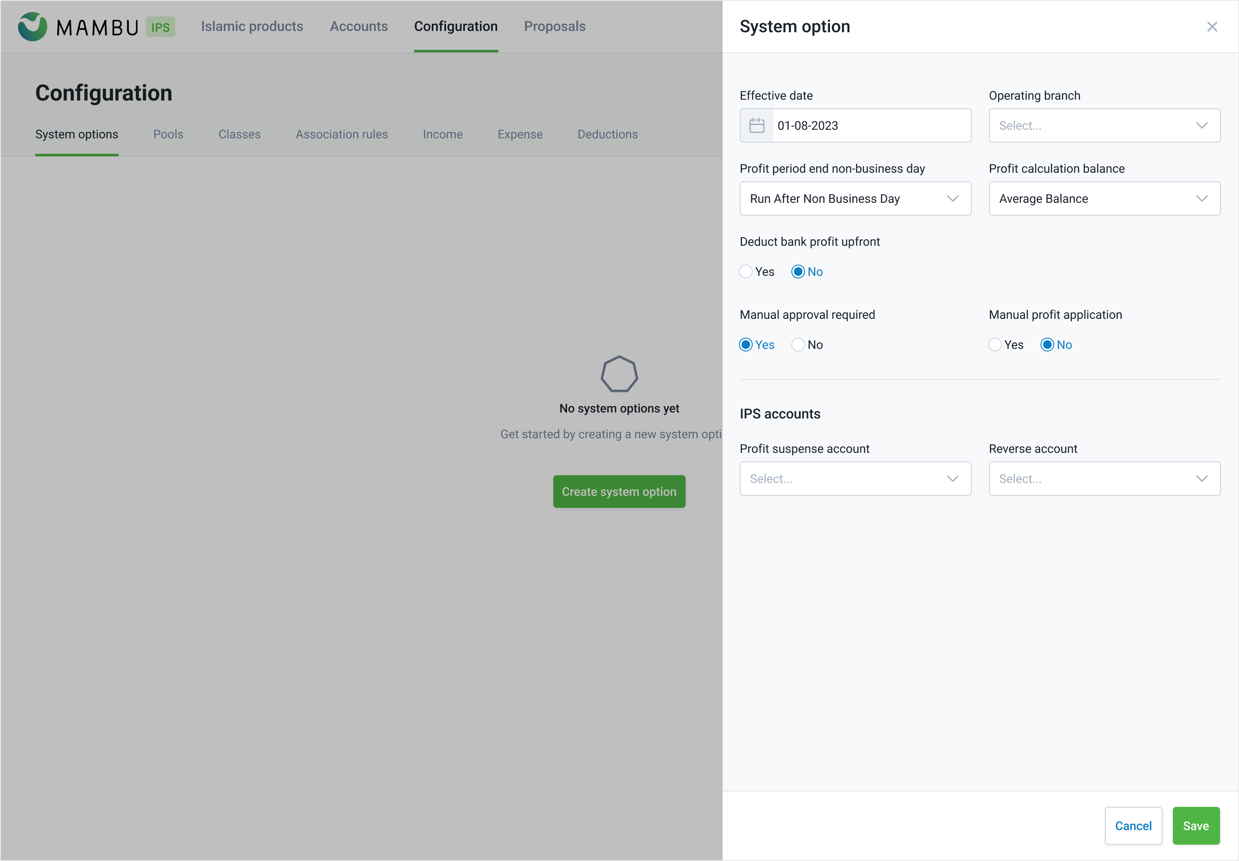The image size is (1239, 861).
Task: Click the Create system option button
Action: (619, 491)
